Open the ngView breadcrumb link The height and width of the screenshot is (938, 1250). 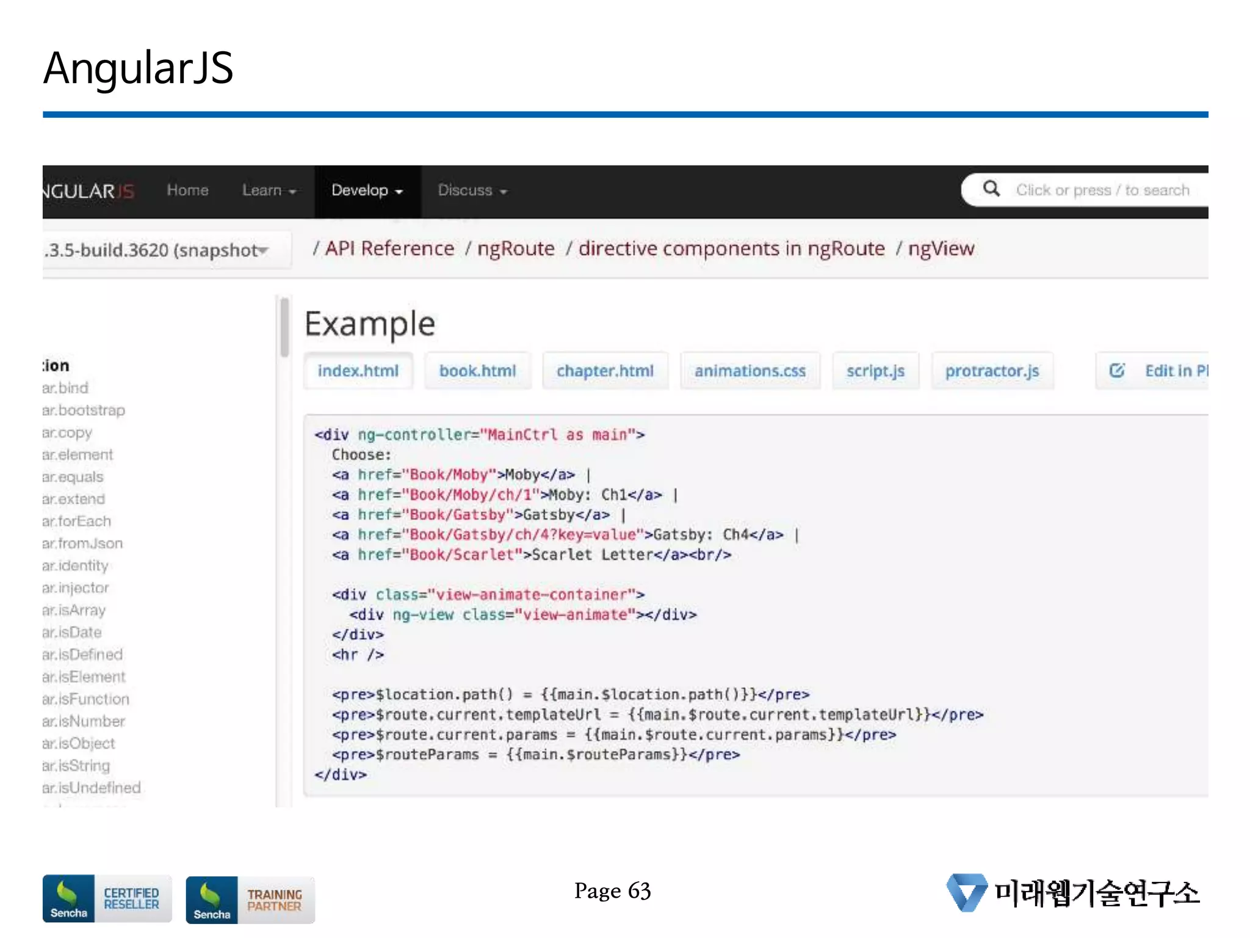click(941, 249)
